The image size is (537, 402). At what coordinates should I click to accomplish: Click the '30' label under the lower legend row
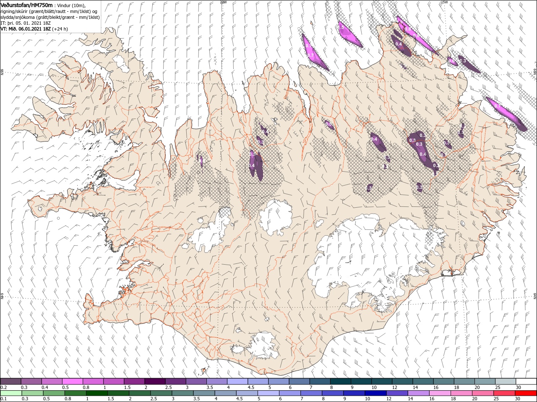[x=518, y=399]
